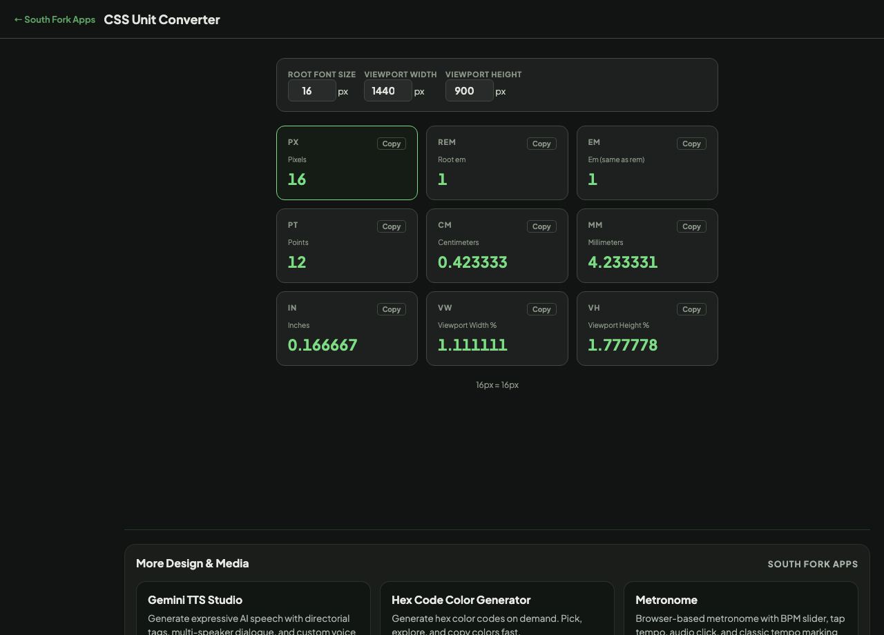Click the 'Viewport Height %' label
The image size is (884, 635).
[619, 325]
